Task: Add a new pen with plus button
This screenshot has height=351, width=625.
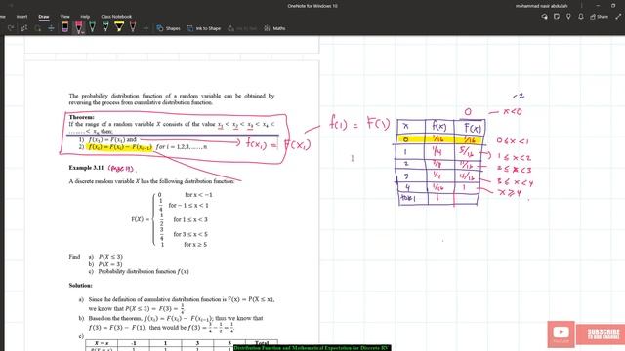Action: point(146,28)
